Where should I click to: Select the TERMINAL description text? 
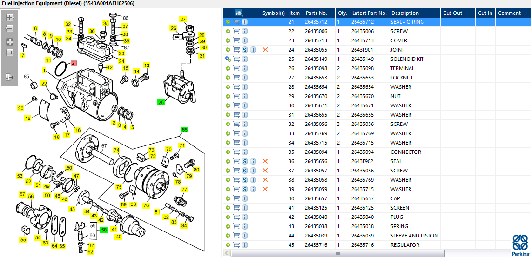pos(402,68)
